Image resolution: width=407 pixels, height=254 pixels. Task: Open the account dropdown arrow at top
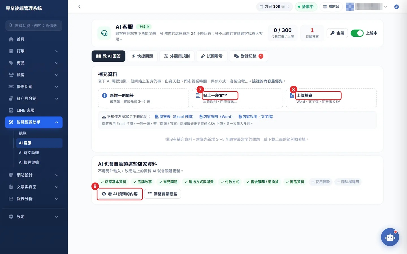(x=386, y=6)
